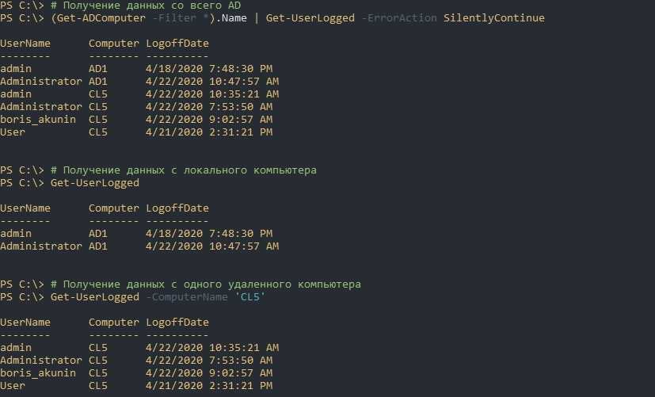Click 7:53:50 AM date in the 'CL5'-only results
Viewport: 655px width, 397px height.
209,361
